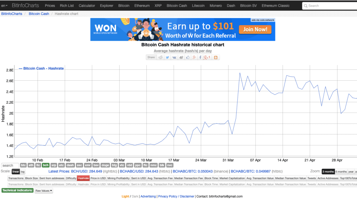Image resolution: width=357 pixels, height=200 pixels.
Task: Toggle the btc coin tag
Action: (x=23, y=165)
